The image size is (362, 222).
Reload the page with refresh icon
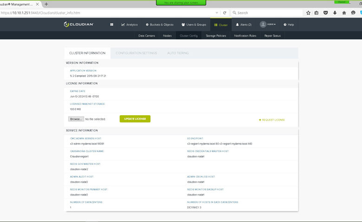coord(225,13)
